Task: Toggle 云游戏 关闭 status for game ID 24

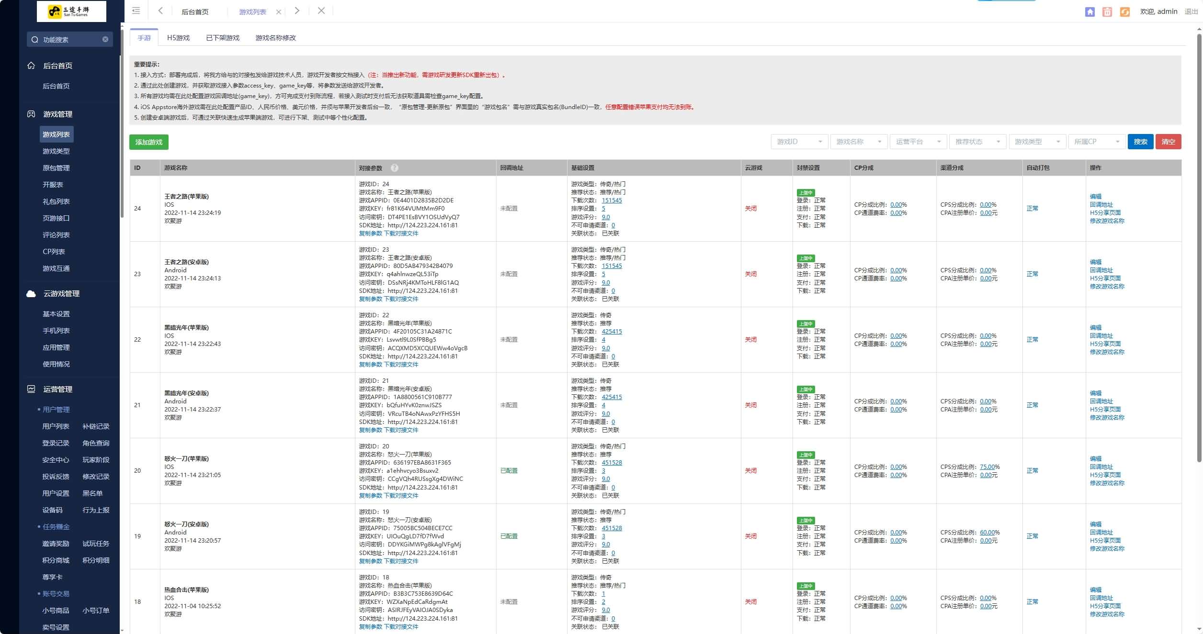Action: coord(750,209)
